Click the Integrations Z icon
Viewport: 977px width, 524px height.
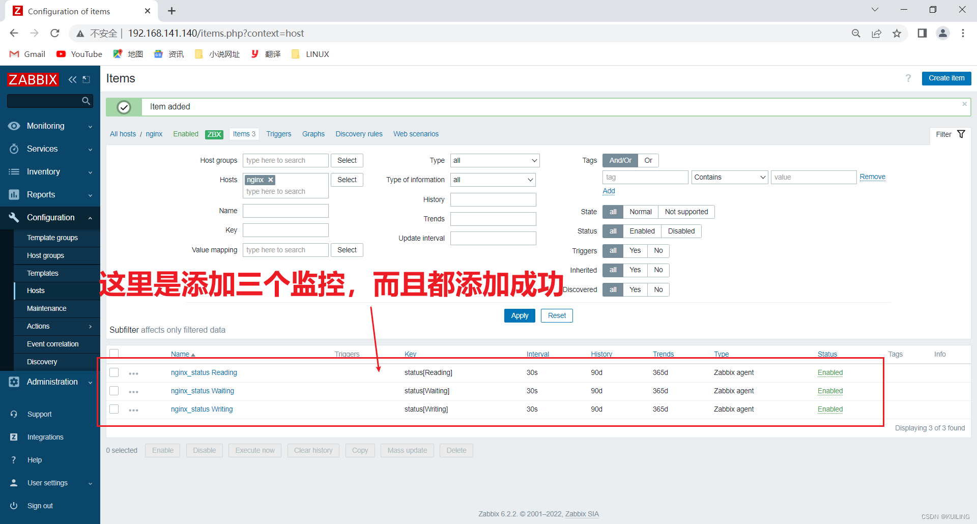click(x=14, y=437)
